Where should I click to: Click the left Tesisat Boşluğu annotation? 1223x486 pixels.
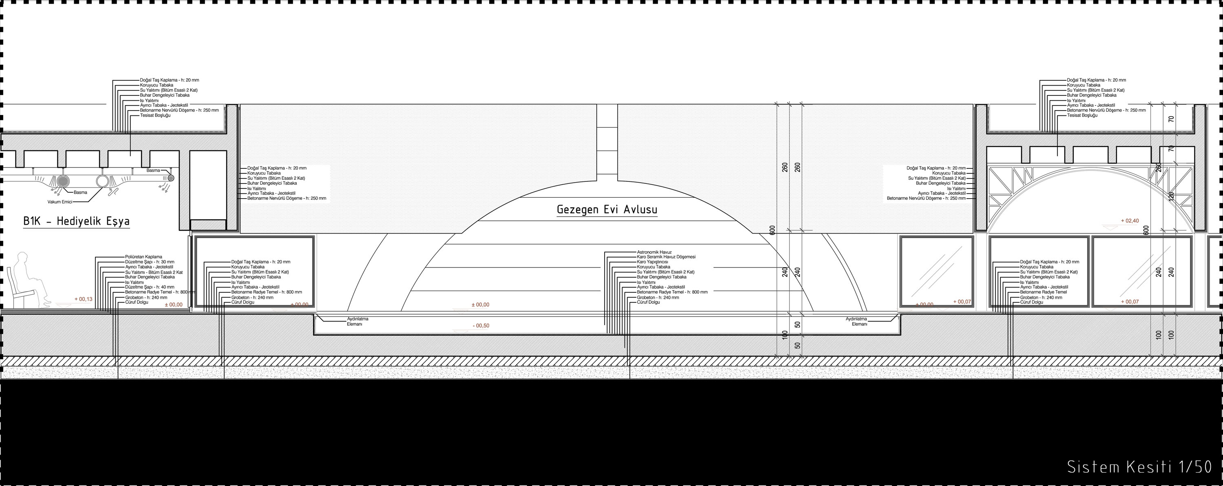click(x=155, y=115)
